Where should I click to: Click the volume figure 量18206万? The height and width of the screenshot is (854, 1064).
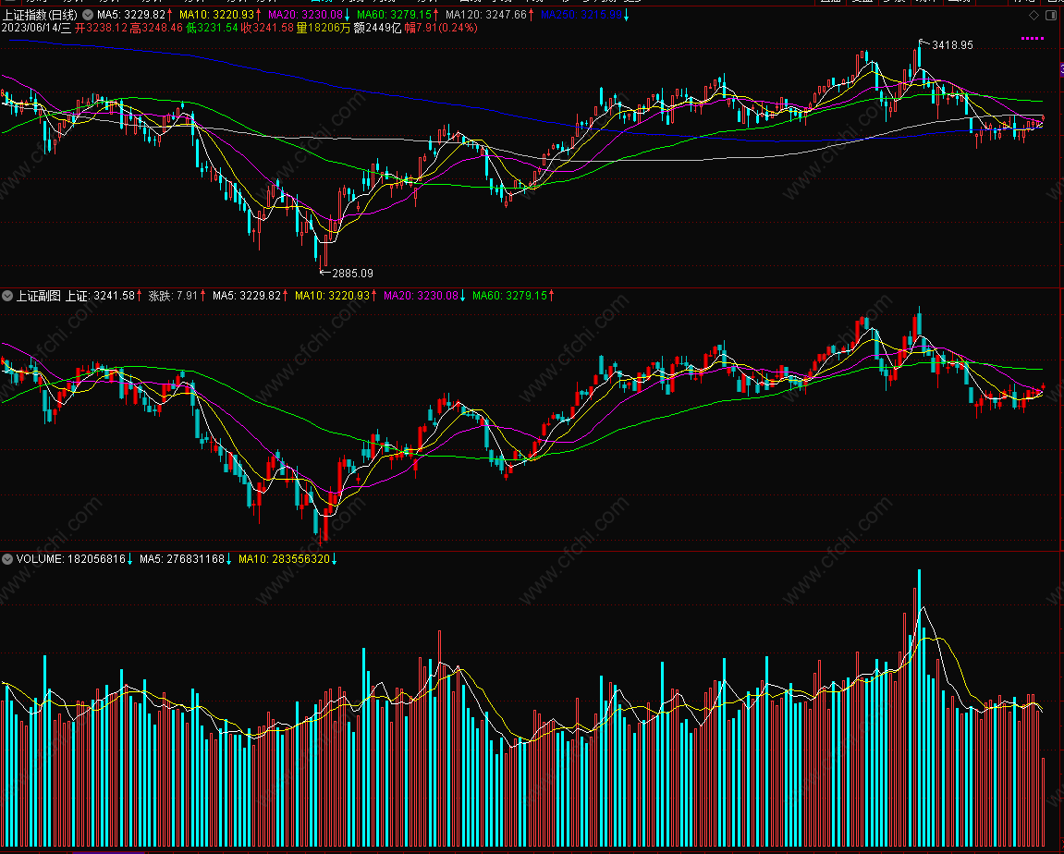click(324, 28)
